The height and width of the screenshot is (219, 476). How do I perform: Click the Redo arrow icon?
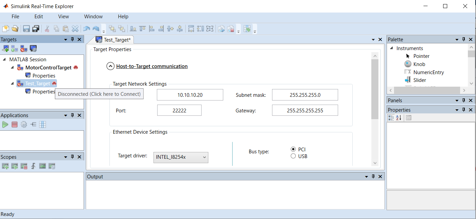click(x=96, y=29)
